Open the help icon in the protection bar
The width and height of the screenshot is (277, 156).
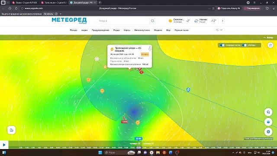coord(56,14)
